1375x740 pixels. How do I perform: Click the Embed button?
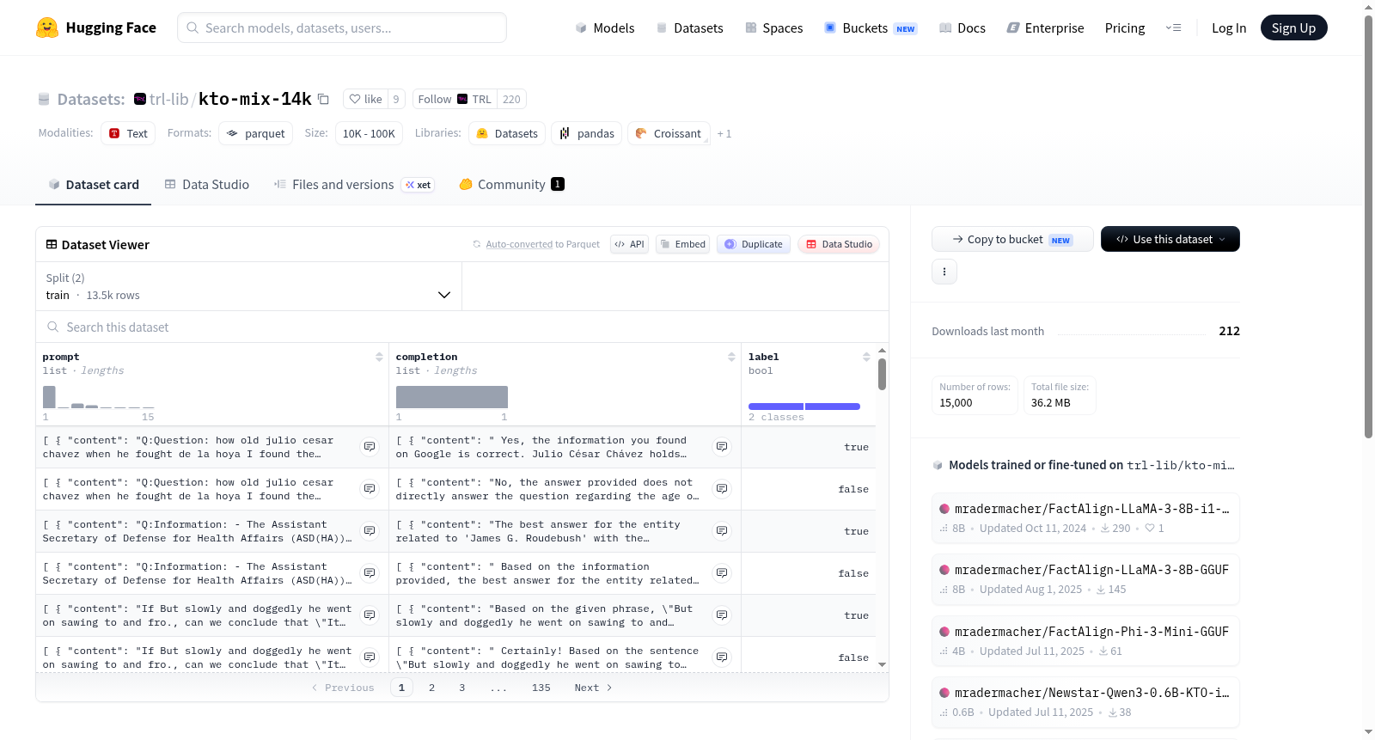pyautogui.click(x=683, y=244)
